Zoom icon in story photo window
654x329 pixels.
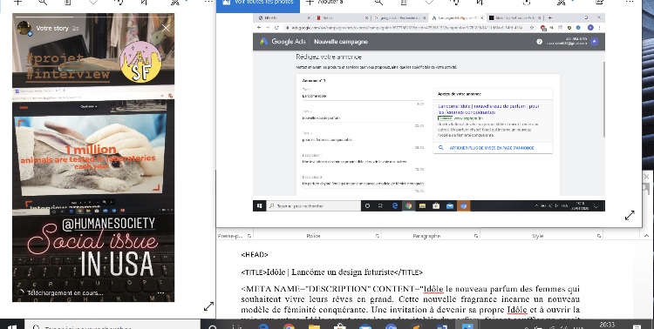pyautogui.click(x=43, y=3)
